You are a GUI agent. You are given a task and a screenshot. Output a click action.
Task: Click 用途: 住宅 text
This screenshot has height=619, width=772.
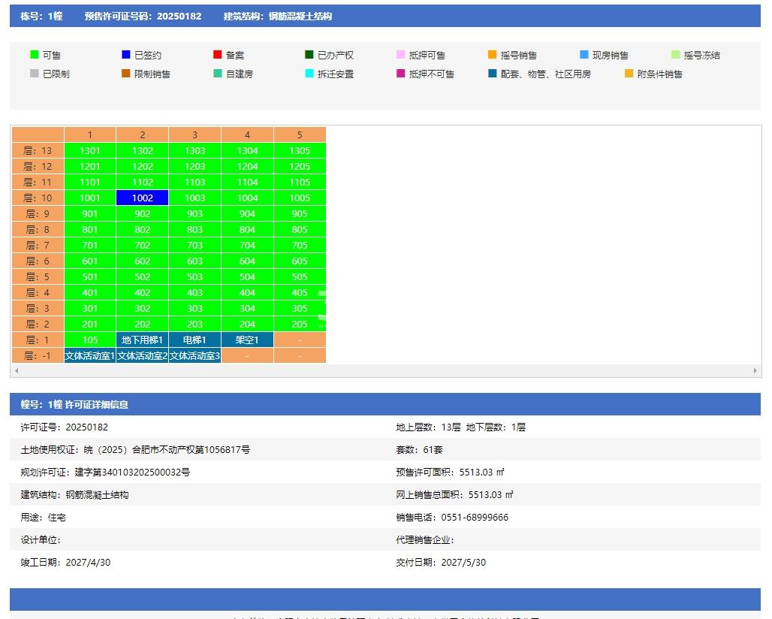coord(43,517)
